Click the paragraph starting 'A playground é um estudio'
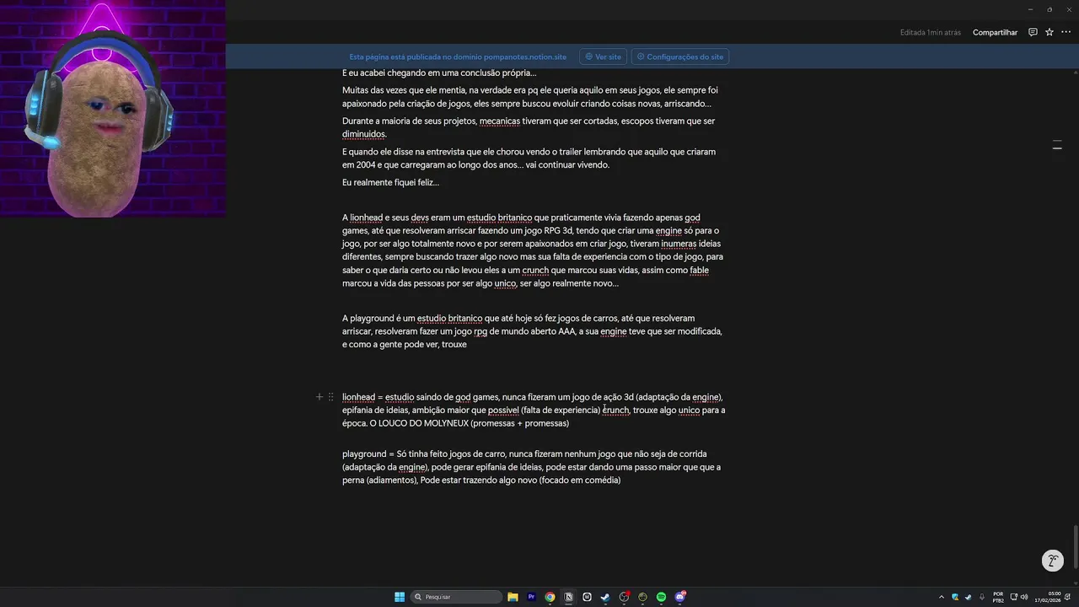 click(532, 331)
